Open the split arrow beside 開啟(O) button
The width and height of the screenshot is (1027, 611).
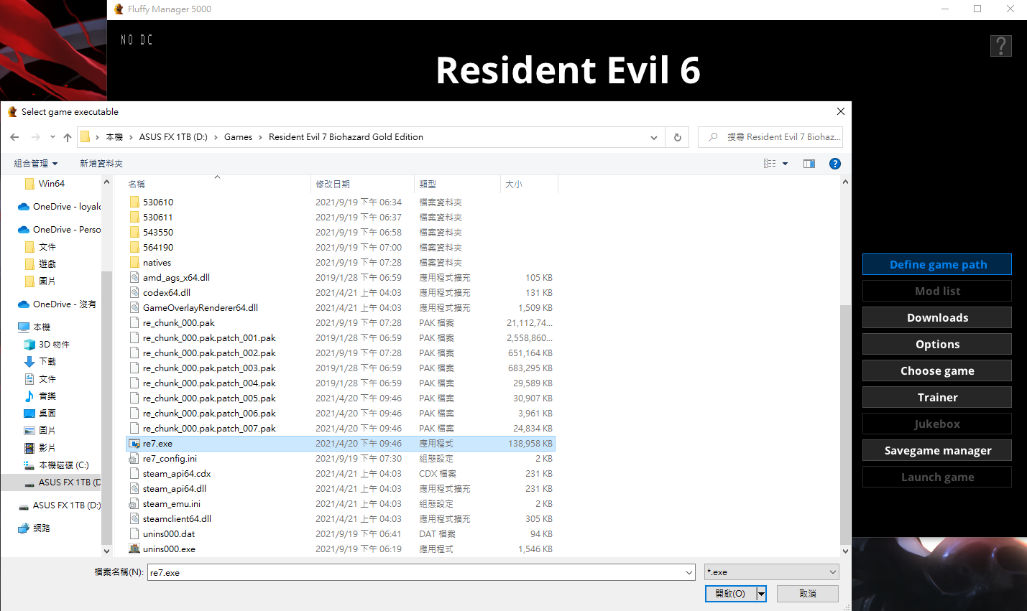761,594
